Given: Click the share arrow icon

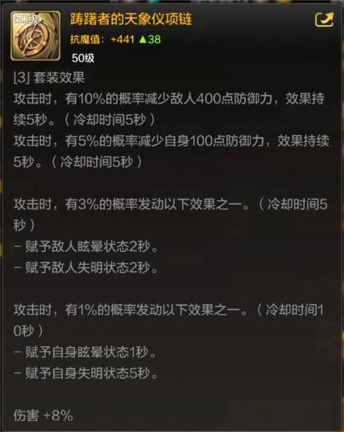Looking at the screenshot, I should (324, 19).
